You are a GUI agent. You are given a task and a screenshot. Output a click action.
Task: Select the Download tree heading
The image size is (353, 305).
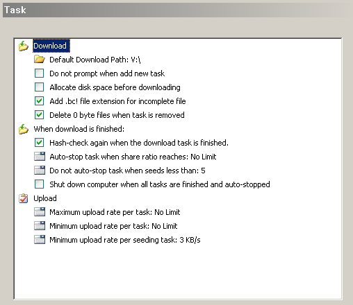[x=50, y=46]
